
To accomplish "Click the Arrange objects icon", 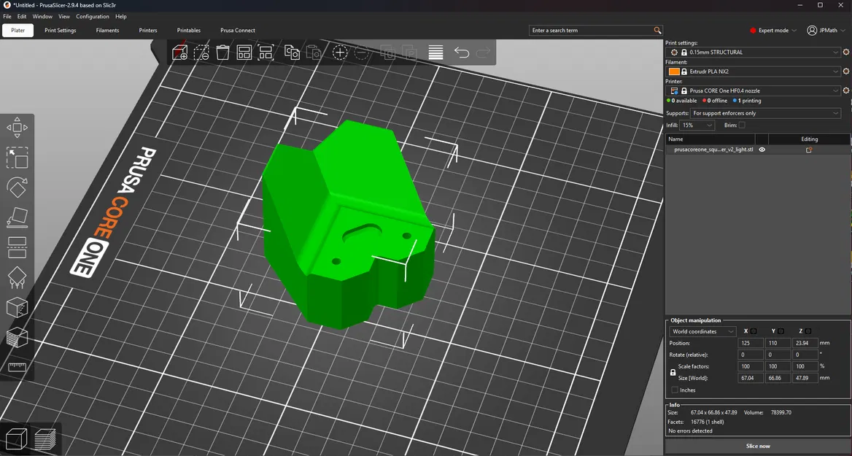I will pos(244,53).
